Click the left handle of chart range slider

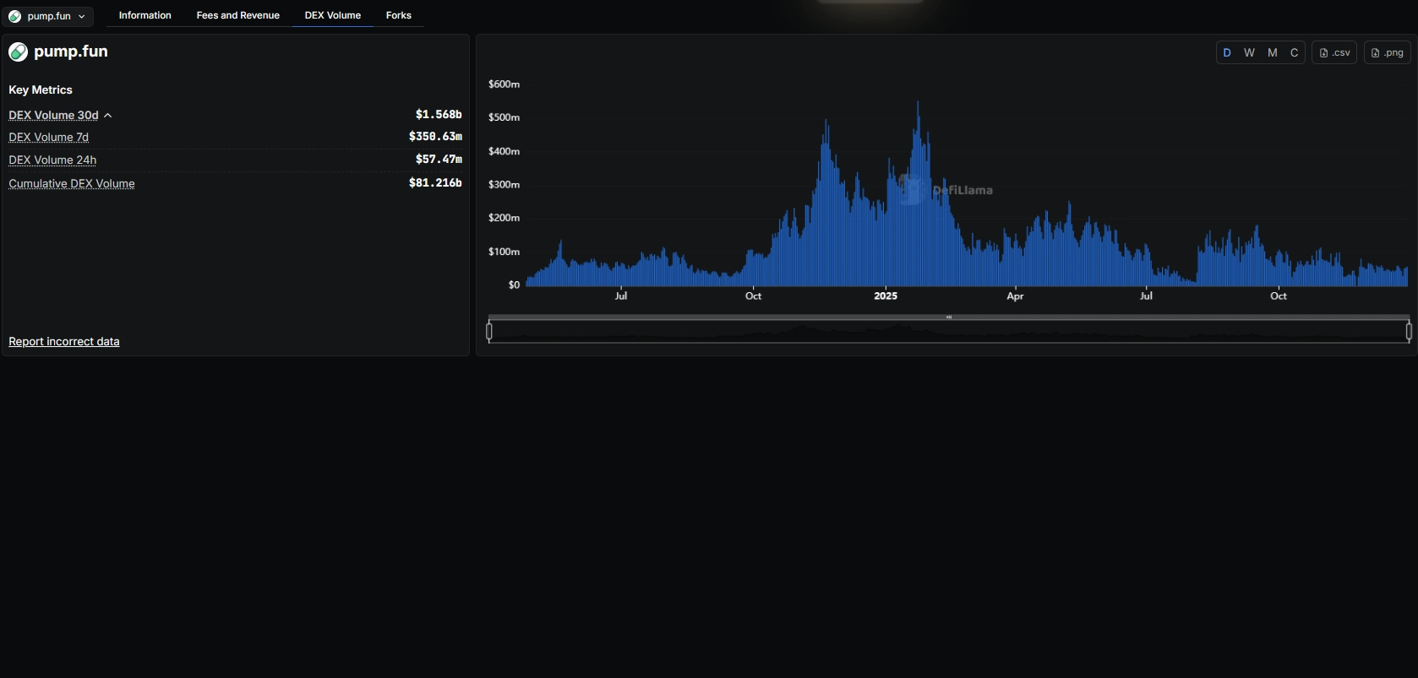[489, 332]
